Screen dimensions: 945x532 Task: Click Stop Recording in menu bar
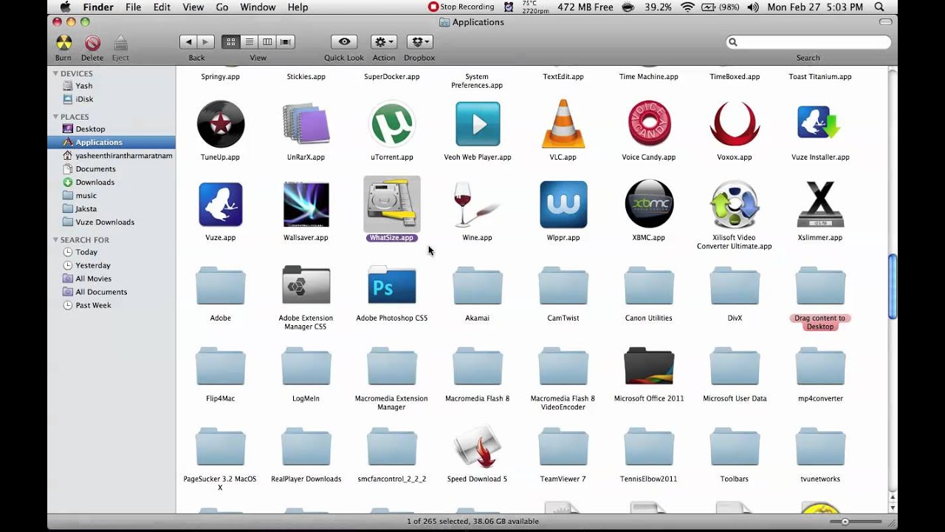461,7
